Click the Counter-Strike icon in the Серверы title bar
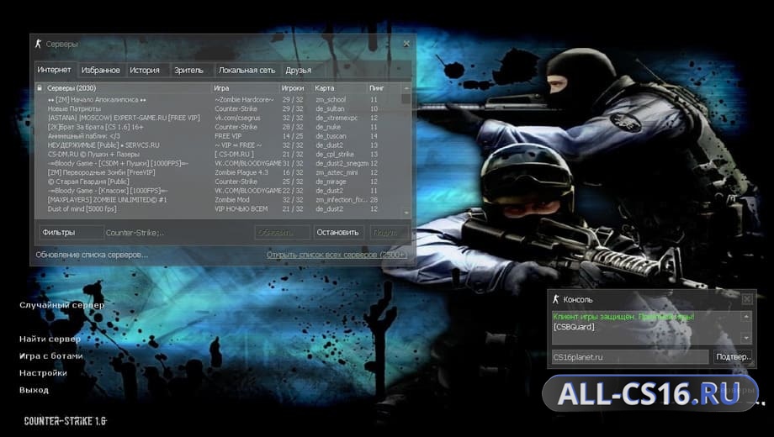This screenshot has height=437, width=774. pyautogui.click(x=39, y=44)
